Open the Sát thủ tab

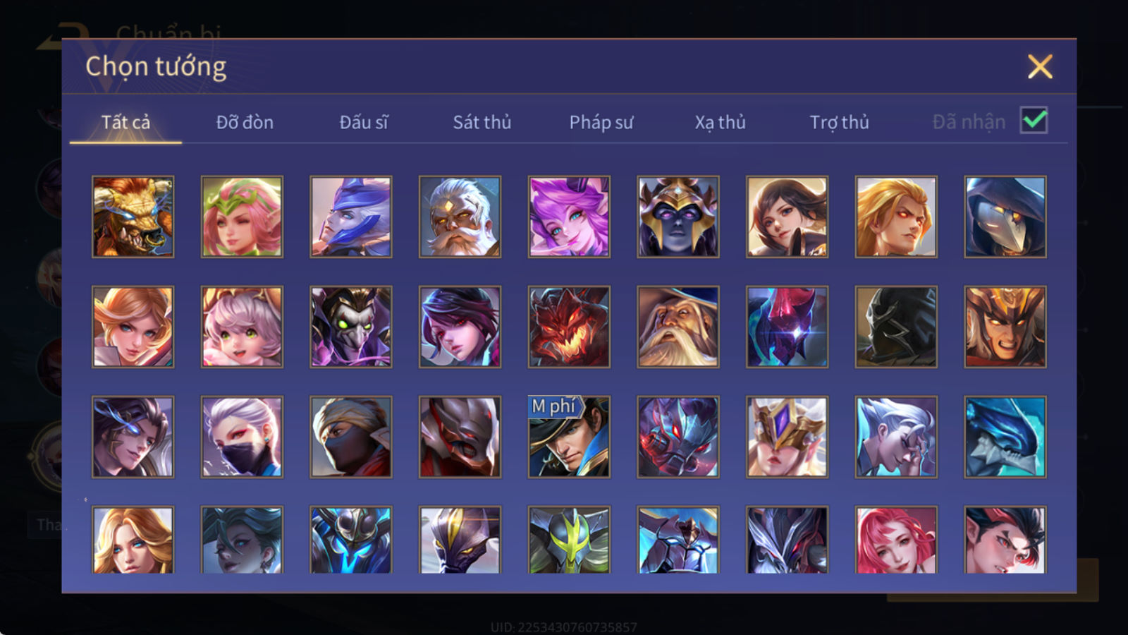[x=482, y=122]
